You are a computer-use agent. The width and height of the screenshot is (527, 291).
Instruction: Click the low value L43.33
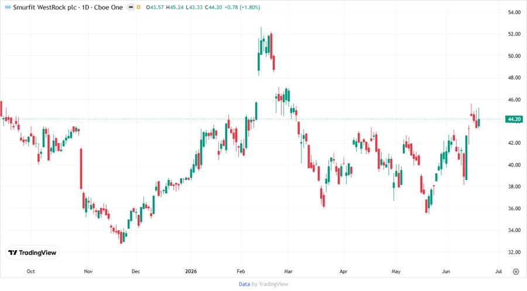pos(194,7)
